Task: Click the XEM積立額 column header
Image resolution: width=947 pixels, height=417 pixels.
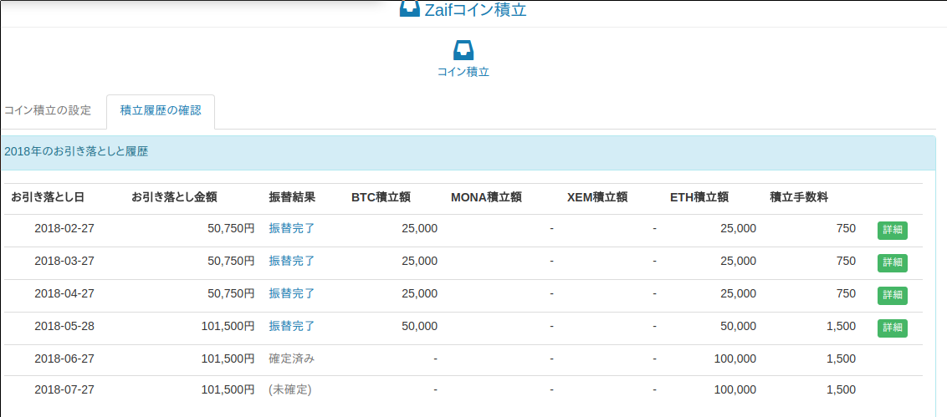Action: [597, 197]
